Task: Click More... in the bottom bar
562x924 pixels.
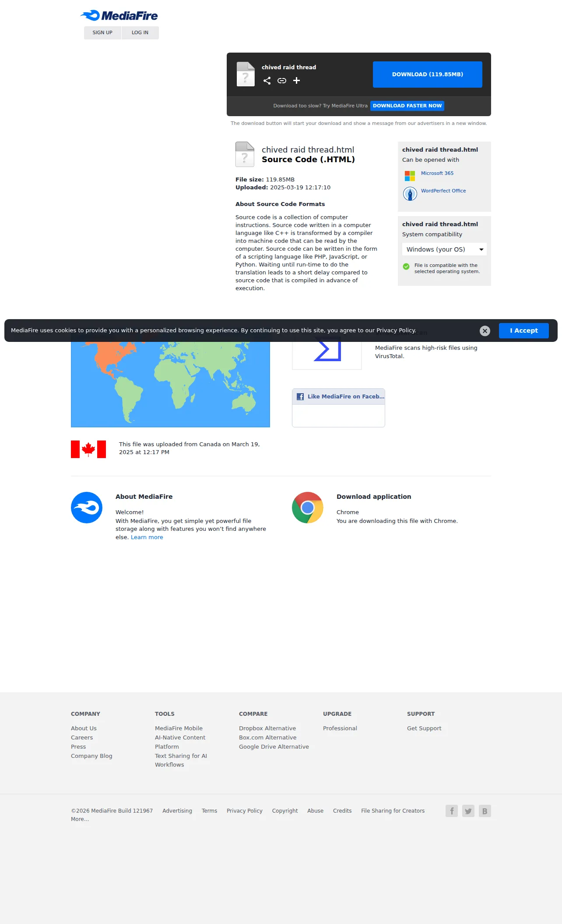Action: [80, 819]
